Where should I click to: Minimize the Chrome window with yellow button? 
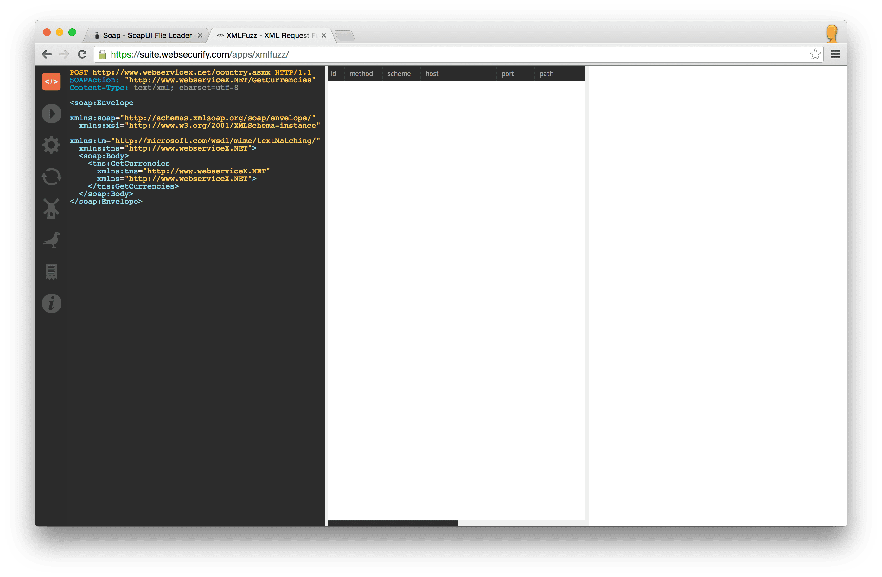point(59,33)
